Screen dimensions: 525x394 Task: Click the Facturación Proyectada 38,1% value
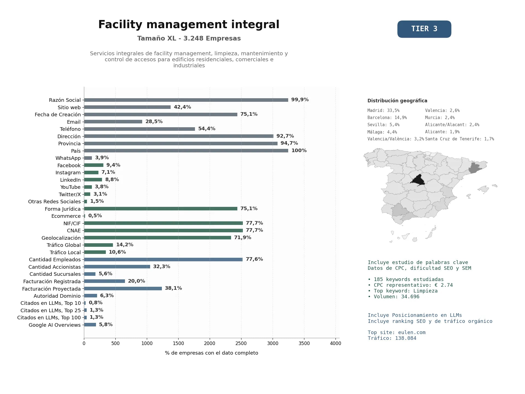pos(173,288)
